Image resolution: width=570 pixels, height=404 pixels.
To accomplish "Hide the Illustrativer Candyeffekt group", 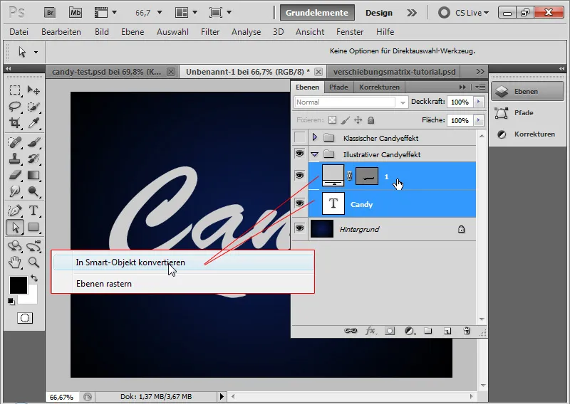I will [299, 154].
